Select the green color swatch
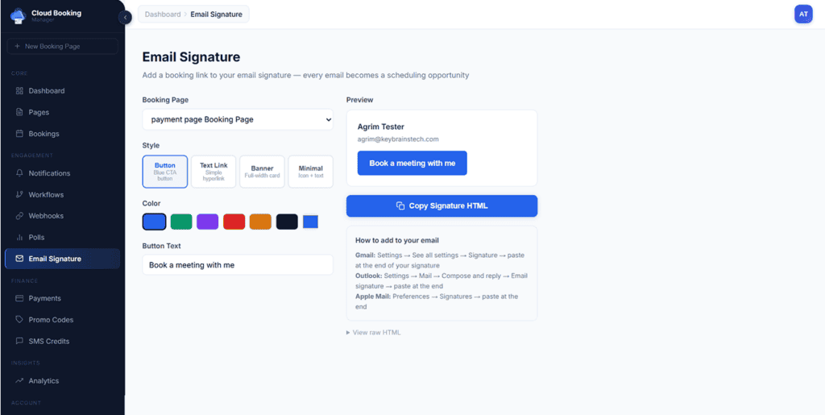This screenshot has height=415, width=825. [x=181, y=222]
